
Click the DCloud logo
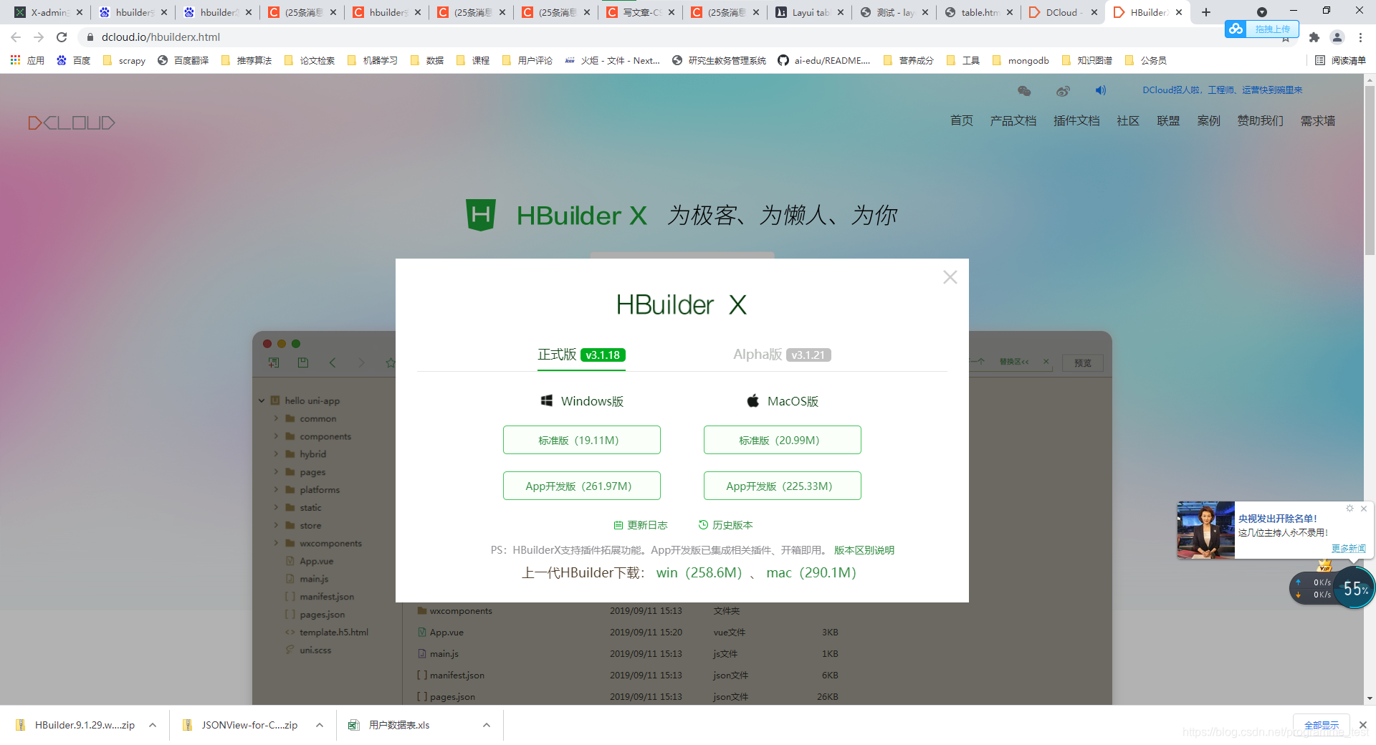click(x=72, y=122)
